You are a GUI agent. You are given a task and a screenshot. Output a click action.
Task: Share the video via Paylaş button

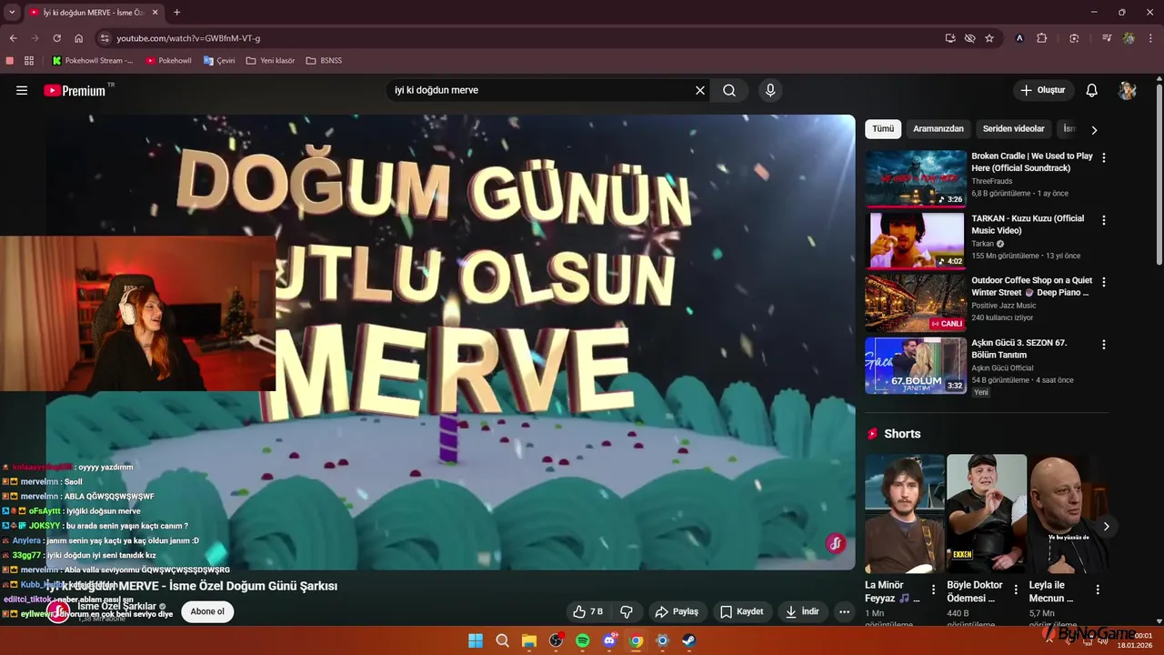pos(677,611)
